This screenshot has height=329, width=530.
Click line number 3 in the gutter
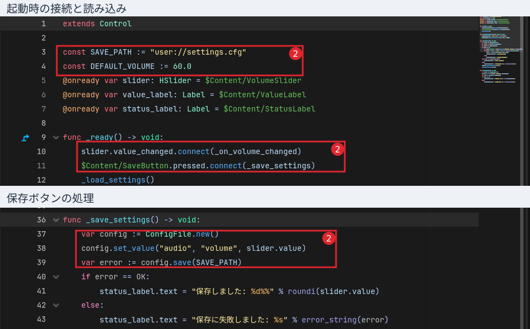(x=44, y=52)
